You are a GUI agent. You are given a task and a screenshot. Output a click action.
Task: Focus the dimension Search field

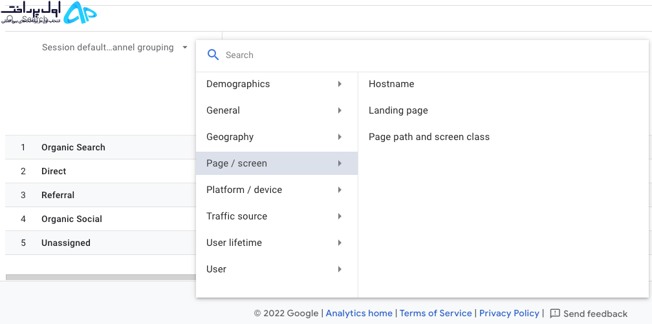422,55
